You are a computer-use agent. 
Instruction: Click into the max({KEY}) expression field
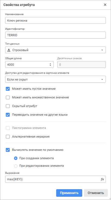[x=52, y=179]
